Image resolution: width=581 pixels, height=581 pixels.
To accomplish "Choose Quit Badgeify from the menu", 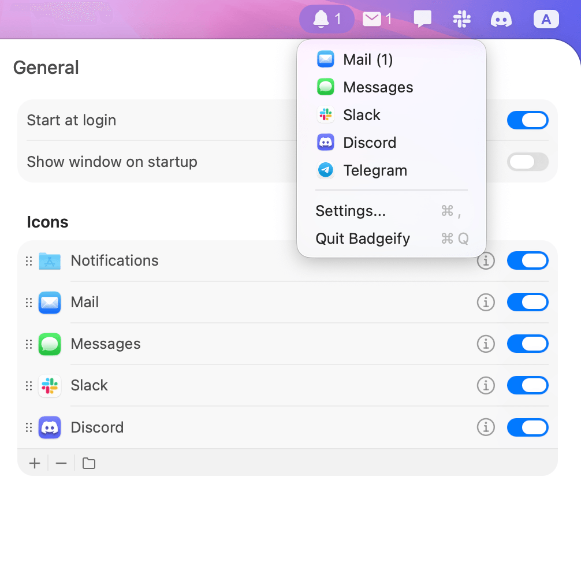I will 392,239.
